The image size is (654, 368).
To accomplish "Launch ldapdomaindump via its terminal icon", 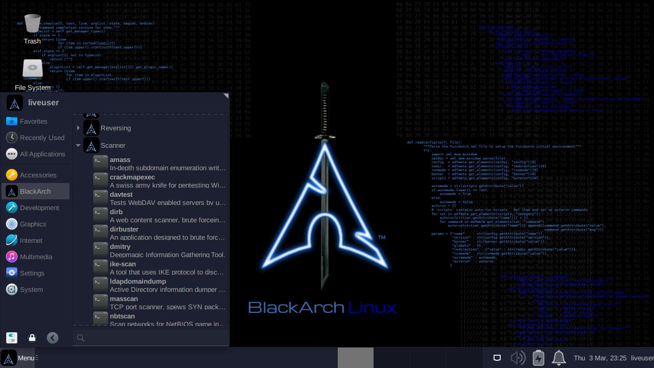I will 101,285.
